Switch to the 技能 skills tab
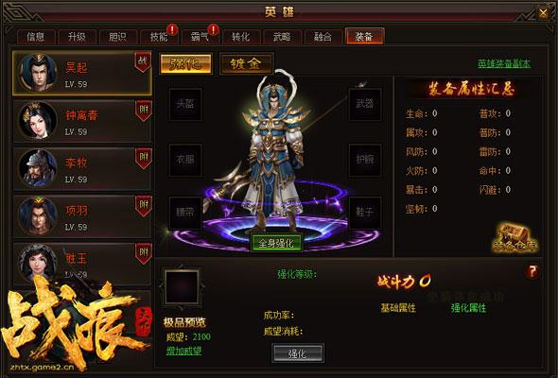The height and width of the screenshot is (378, 558). click(x=158, y=37)
